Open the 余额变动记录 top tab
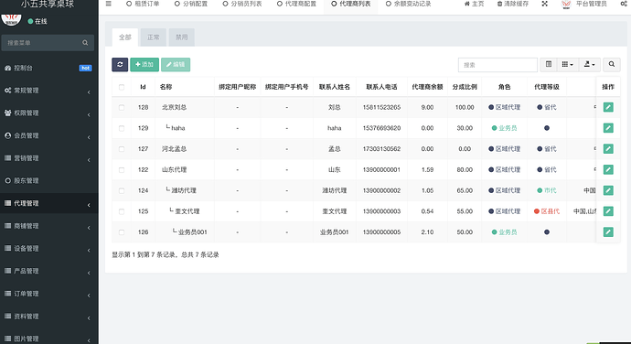Screen dimensions: 631x344 tap(409, 4)
